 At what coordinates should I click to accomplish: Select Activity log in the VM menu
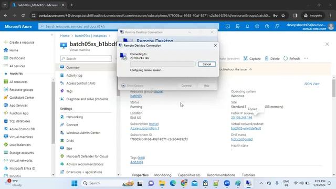pyautogui.click(x=74, y=76)
